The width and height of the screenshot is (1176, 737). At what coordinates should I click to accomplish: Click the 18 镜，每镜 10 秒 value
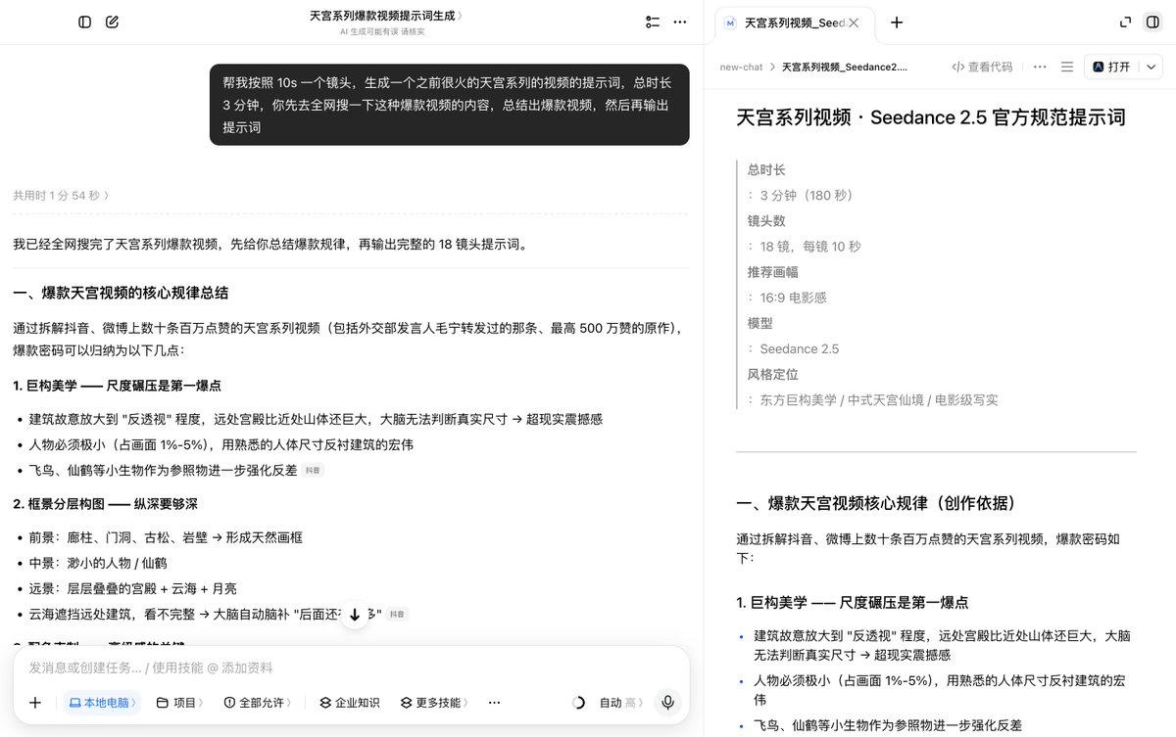(810, 247)
